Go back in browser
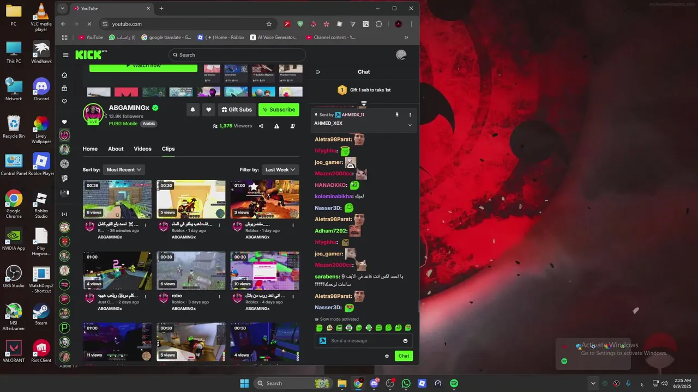698x392 pixels. [x=63, y=24]
